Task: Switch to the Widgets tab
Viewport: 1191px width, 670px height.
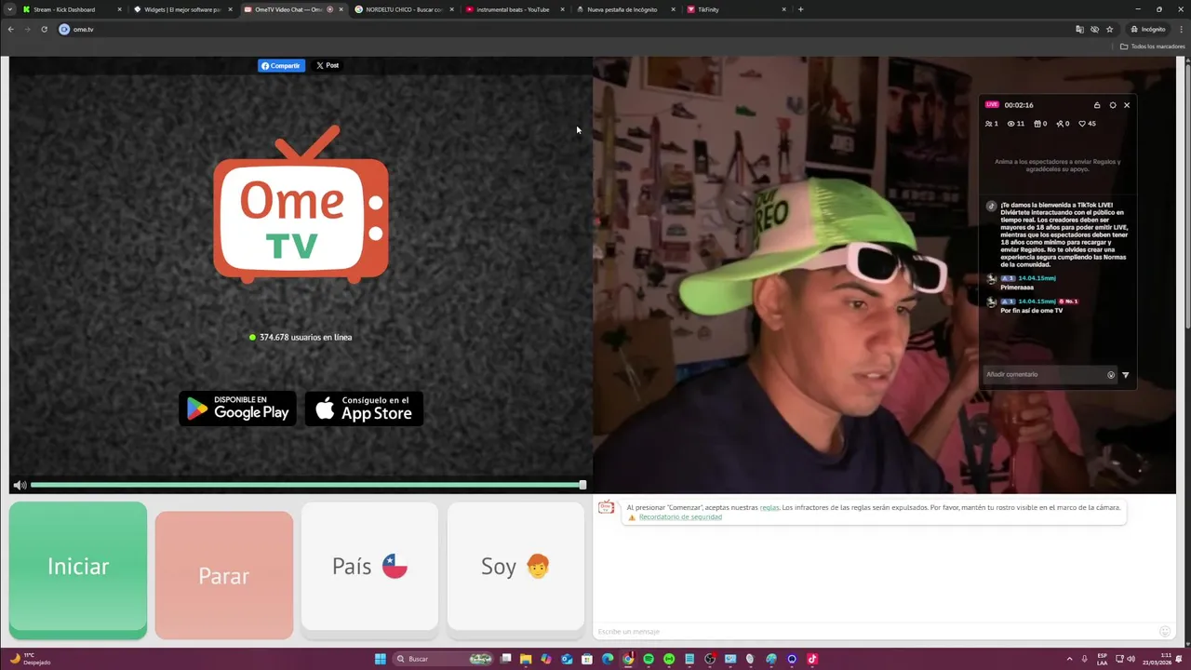Action: pyautogui.click(x=182, y=9)
